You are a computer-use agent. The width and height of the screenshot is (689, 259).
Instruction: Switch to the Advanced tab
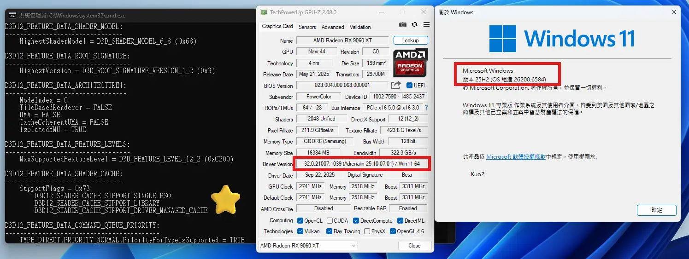(x=333, y=27)
